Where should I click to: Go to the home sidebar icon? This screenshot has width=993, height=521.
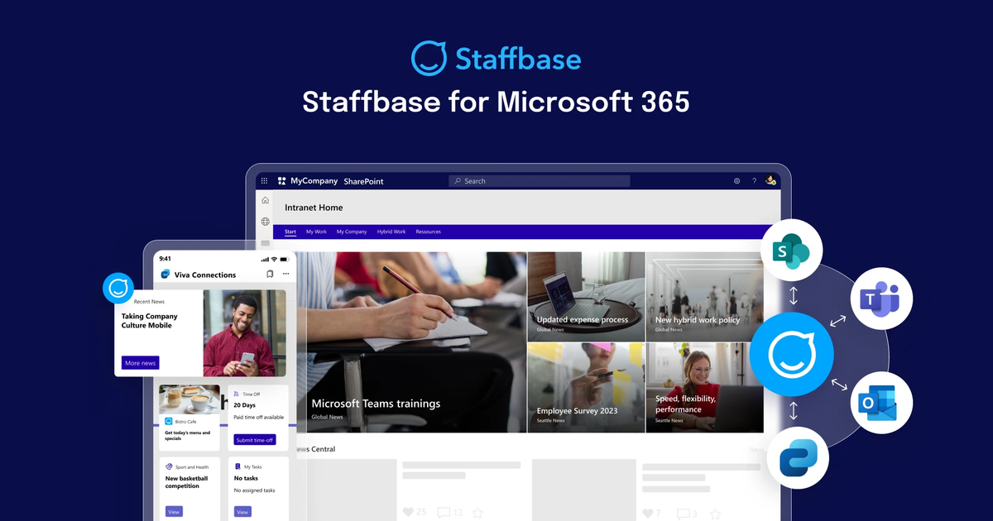click(x=265, y=200)
